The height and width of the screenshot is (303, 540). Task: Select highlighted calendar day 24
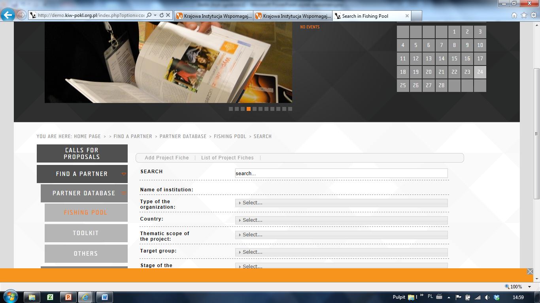[480, 72]
